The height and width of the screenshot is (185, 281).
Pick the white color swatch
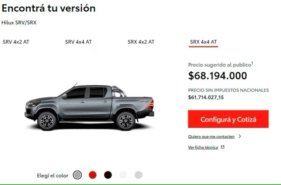(x=123, y=175)
